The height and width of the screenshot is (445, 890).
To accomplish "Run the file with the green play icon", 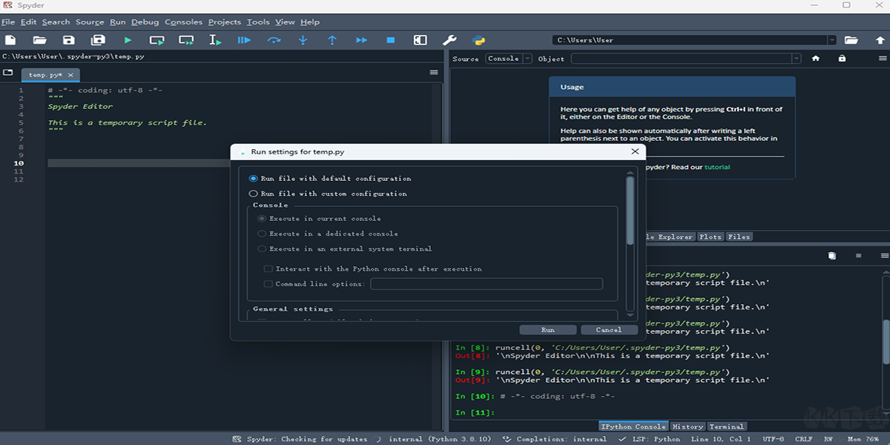I will (x=128, y=40).
